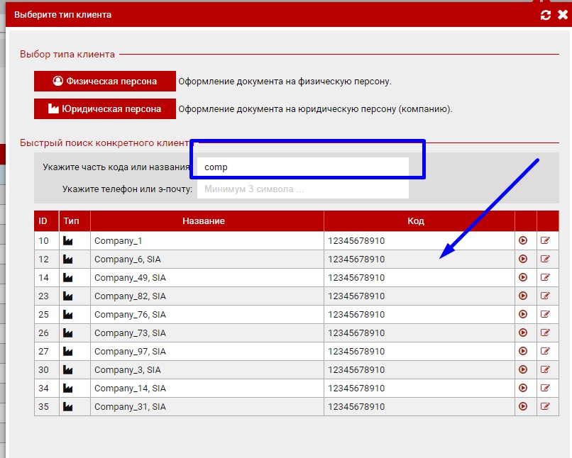Edit the Company_31, SIA record icon
This screenshot has height=458, width=572.
click(x=545, y=406)
